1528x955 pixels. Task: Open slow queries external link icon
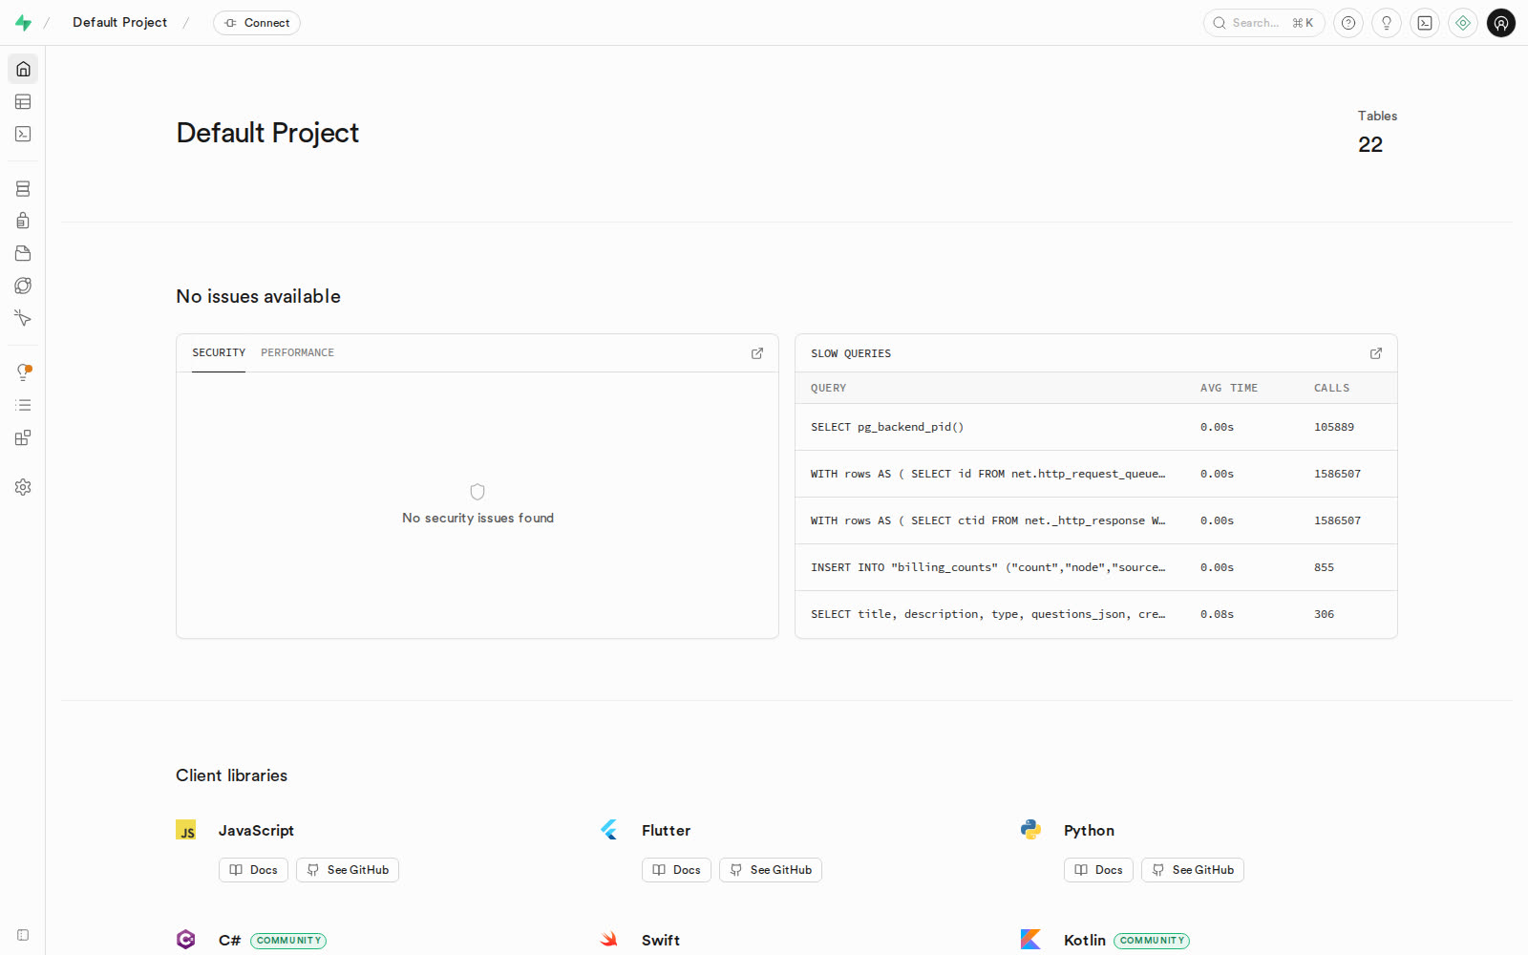coord(1376,353)
